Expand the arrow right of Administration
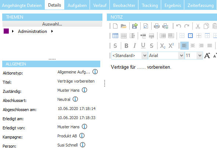The image size is (217, 148). [x=52, y=31]
